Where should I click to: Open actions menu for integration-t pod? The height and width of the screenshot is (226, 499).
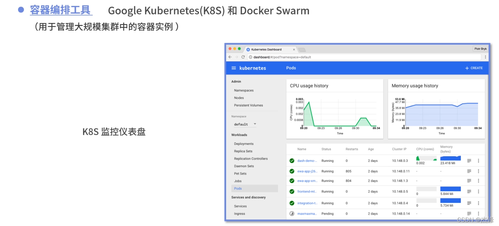pyautogui.click(x=479, y=203)
